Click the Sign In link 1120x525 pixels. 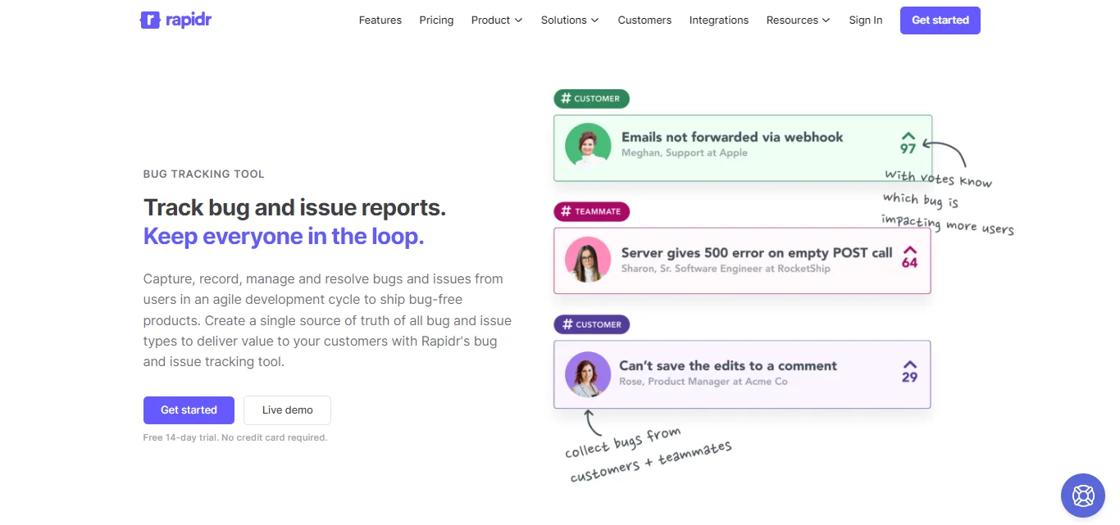(866, 20)
